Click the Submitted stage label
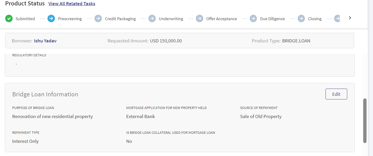The image size is (373, 156). (25, 19)
